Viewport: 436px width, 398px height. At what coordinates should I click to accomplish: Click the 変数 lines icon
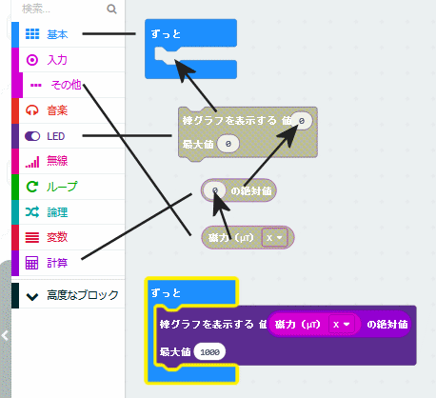pyautogui.click(x=32, y=237)
